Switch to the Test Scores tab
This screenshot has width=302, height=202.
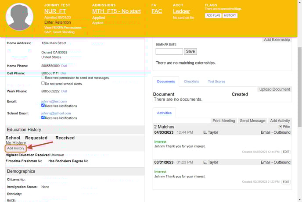point(216,82)
